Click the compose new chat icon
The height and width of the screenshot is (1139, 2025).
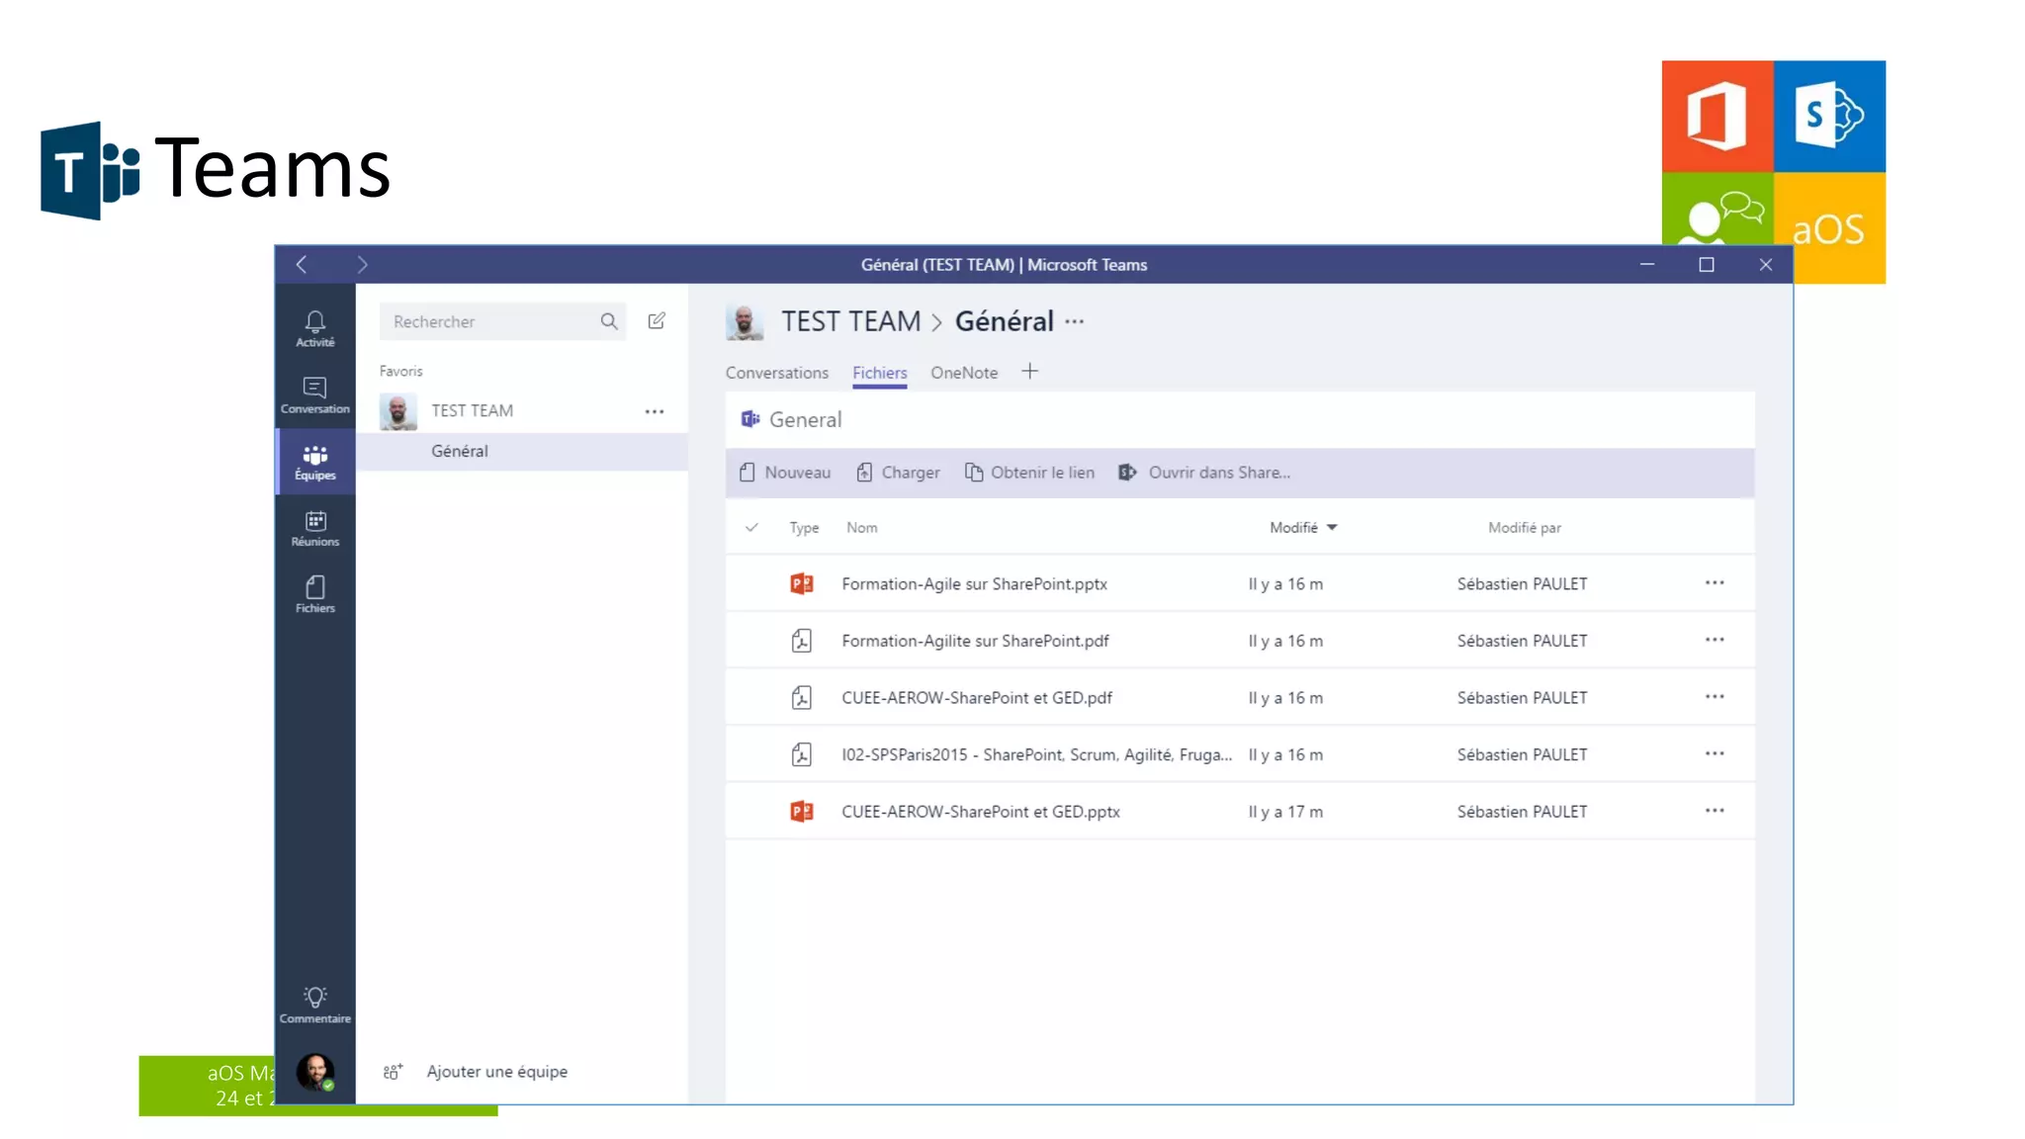(x=657, y=321)
